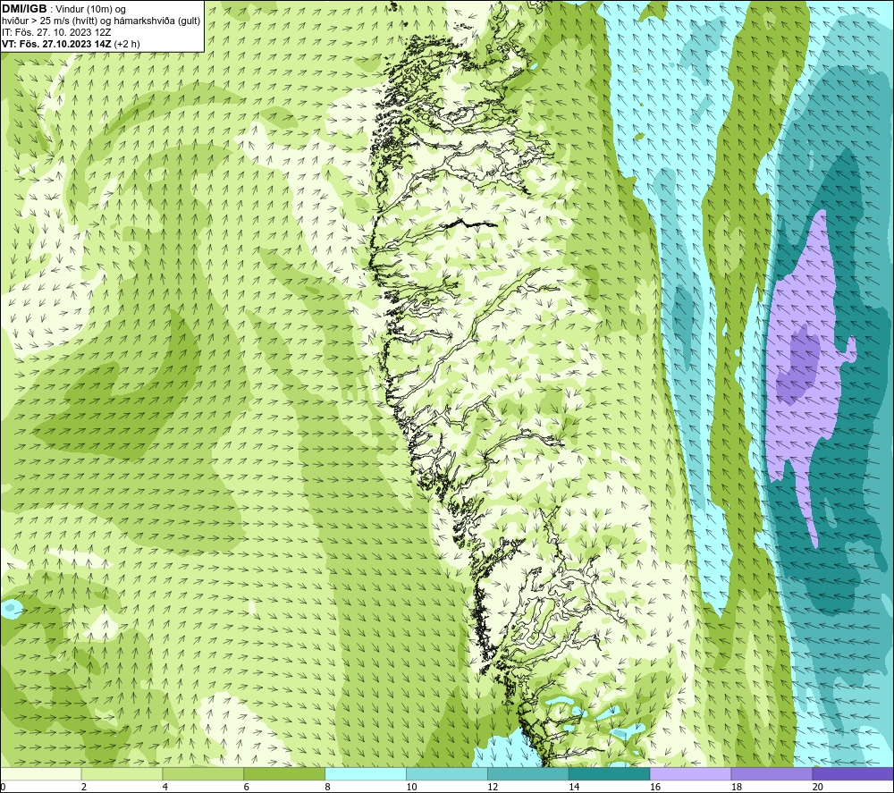Click the 'IT: Fös. 27. 10. 2023 12Z' line

tap(56, 32)
